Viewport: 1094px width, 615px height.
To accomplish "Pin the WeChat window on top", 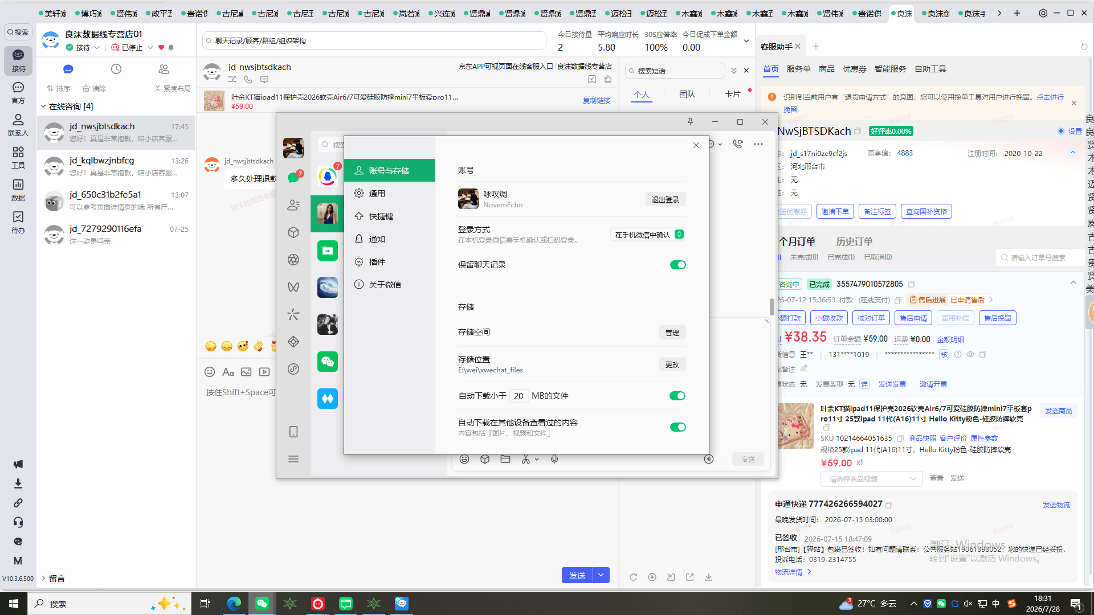I will tap(690, 122).
